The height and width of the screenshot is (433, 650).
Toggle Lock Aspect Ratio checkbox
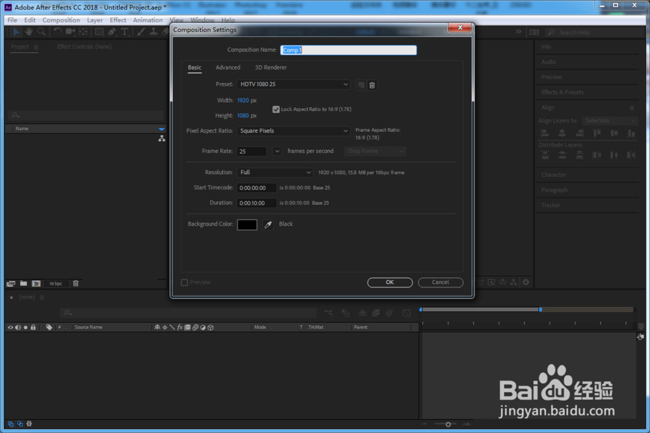(276, 109)
